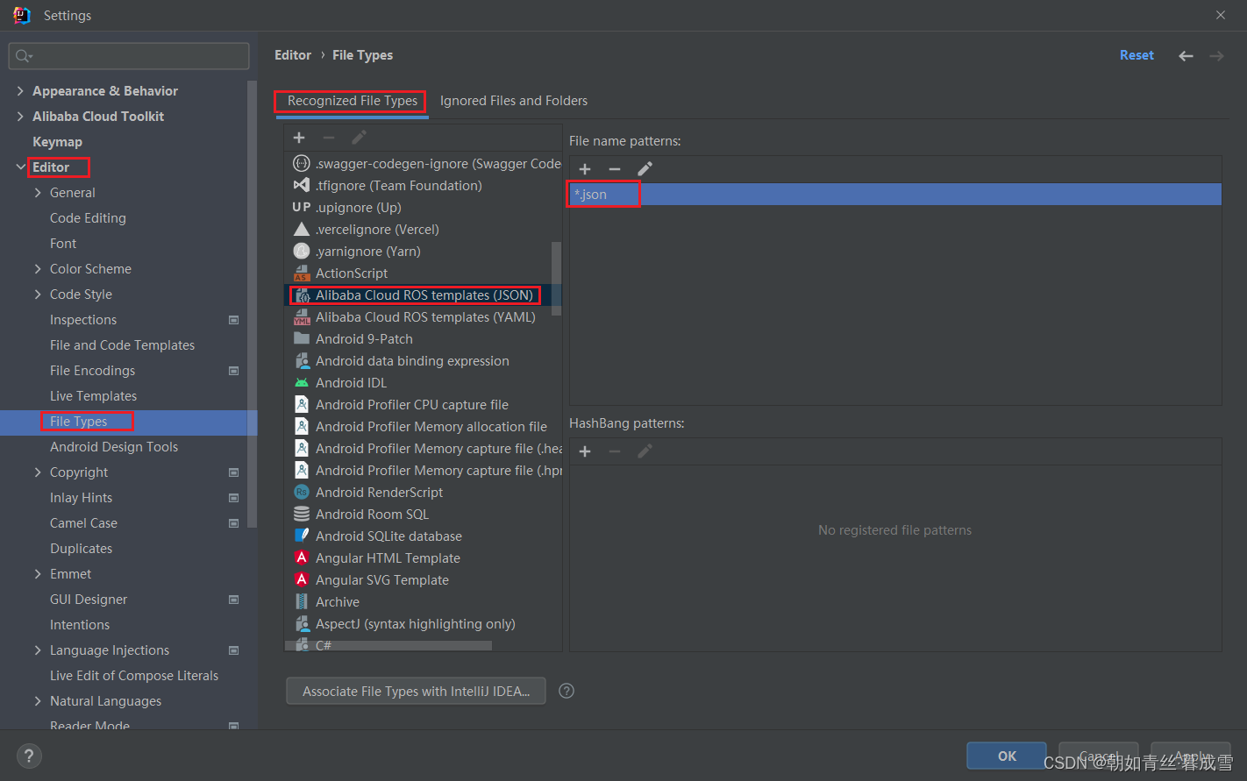Select the ActionScript file type icon
1247x781 pixels.
[302, 273]
